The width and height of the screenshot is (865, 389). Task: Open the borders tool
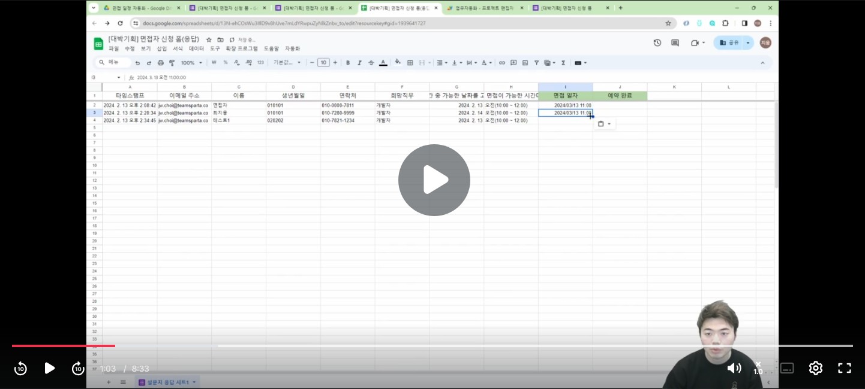410,63
